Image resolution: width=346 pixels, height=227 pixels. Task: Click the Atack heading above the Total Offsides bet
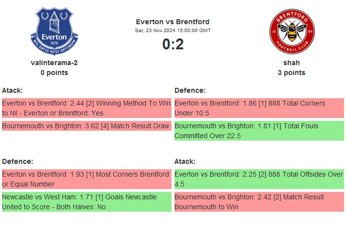(x=185, y=161)
